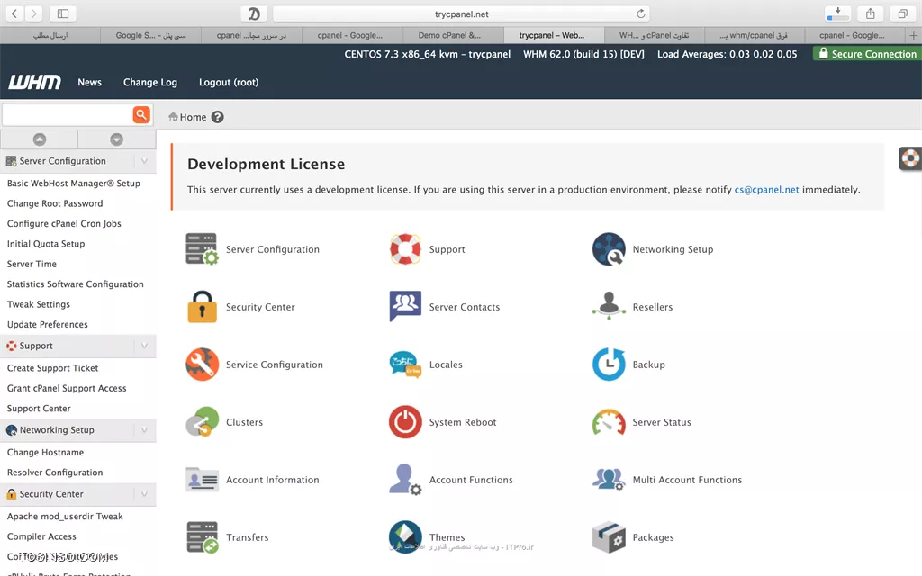Open the Server Contacts icon

click(x=405, y=306)
